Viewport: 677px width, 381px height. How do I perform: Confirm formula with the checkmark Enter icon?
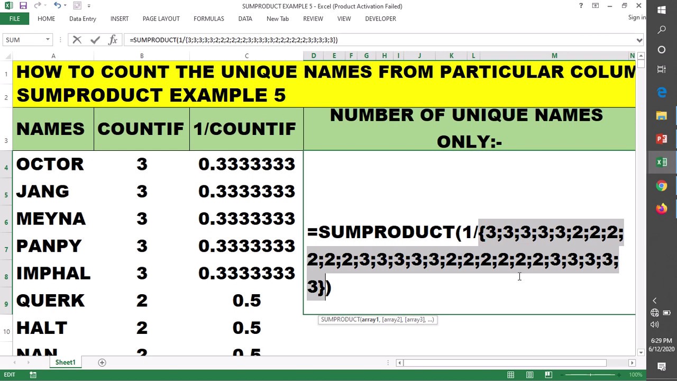tap(95, 40)
